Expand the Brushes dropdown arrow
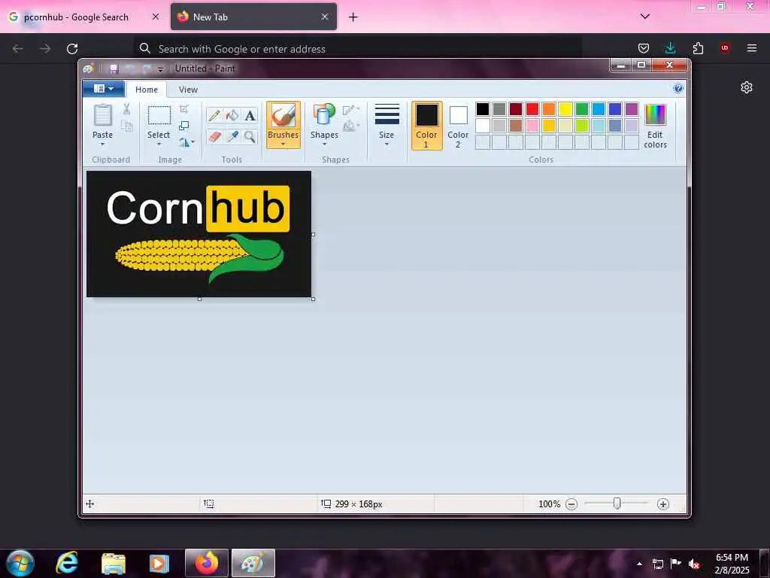Image resolution: width=770 pixels, height=578 pixels. pyautogui.click(x=283, y=144)
